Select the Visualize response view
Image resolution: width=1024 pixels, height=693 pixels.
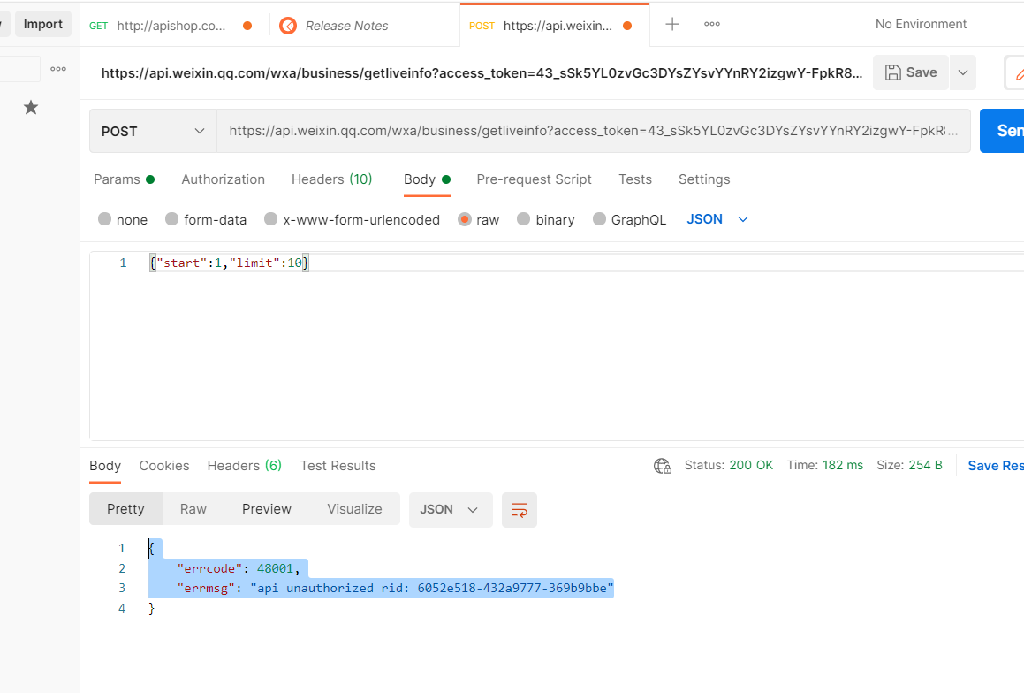pos(354,509)
